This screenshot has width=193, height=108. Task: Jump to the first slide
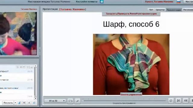178,101
